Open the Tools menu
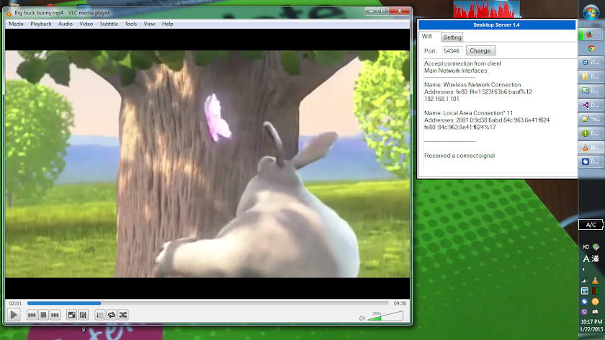605x340 pixels. 131,24
